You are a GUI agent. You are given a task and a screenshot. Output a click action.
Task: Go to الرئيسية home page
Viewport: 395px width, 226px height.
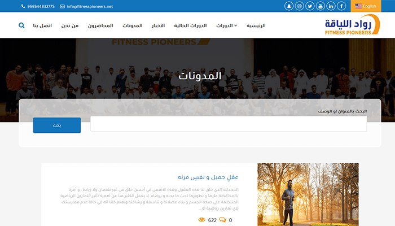[x=256, y=25]
